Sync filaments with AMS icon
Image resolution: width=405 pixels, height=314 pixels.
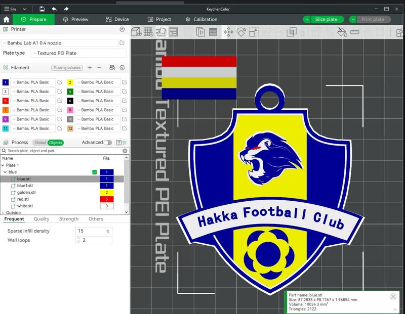(x=112, y=68)
